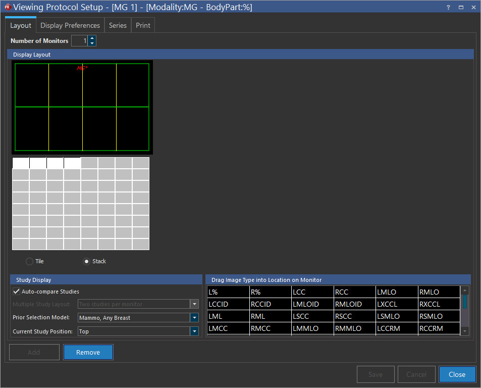Decrease Number of Monitors with down arrow
481x388 pixels.
pyautogui.click(x=92, y=43)
